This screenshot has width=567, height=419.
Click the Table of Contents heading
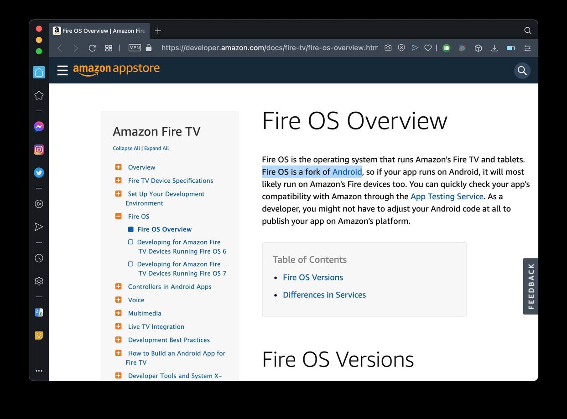pyautogui.click(x=310, y=259)
